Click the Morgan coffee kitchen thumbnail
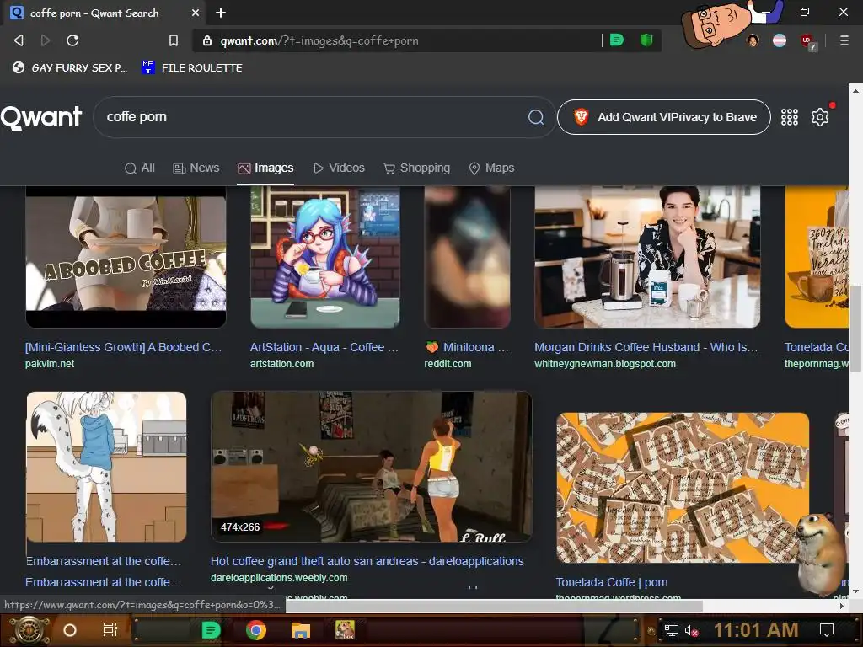 point(647,256)
